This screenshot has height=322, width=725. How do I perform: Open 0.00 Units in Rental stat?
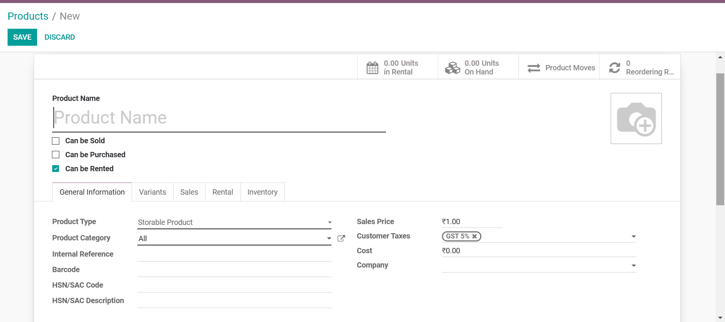point(398,67)
